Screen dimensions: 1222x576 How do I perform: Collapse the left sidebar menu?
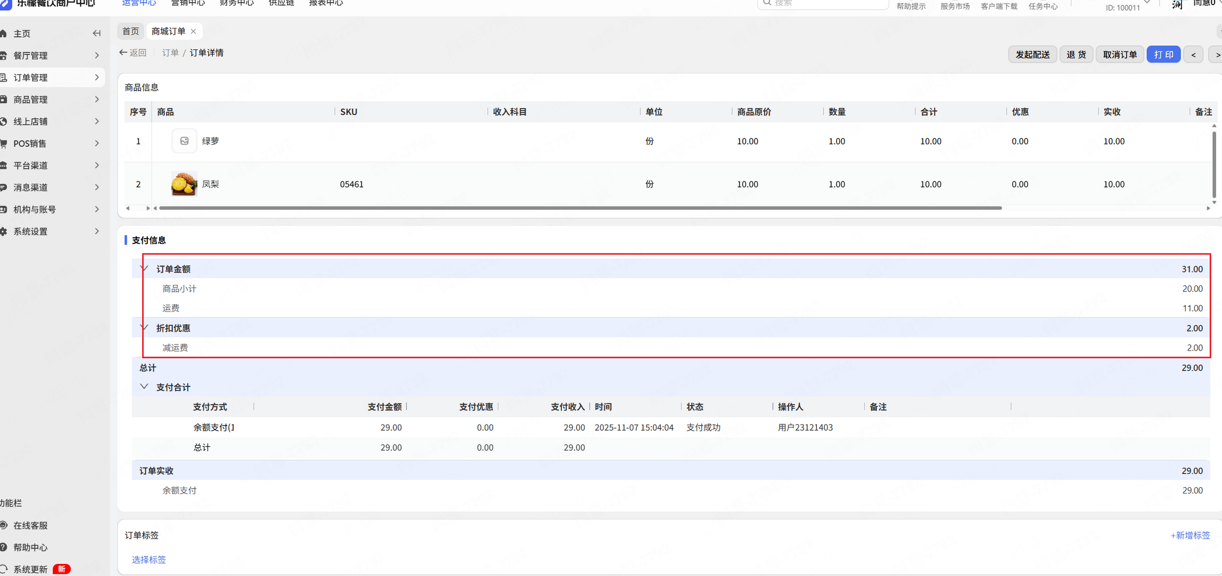point(96,34)
